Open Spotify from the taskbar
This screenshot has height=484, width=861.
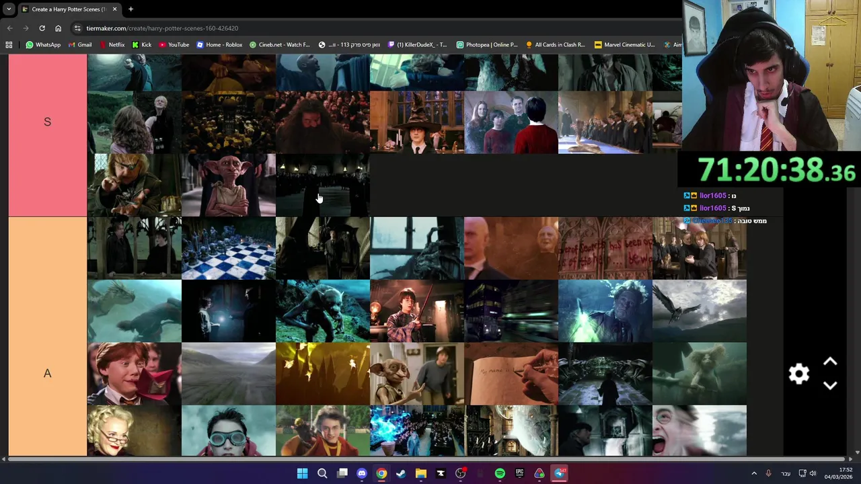click(500, 473)
